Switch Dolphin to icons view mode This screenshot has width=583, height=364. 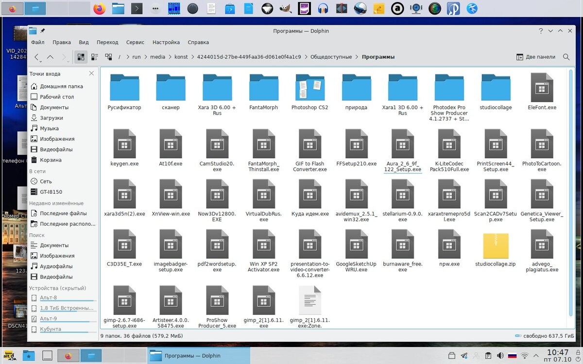[81, 57]
